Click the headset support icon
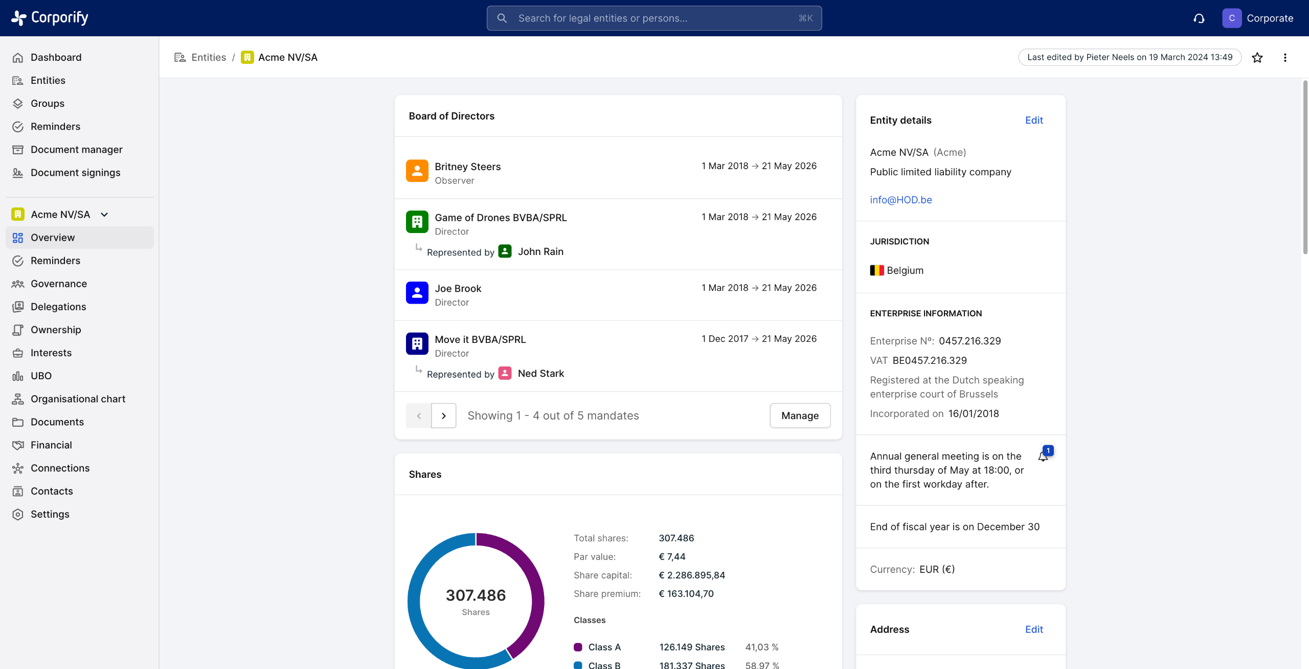This screenshot has width=1309, height=669. pyautogui.click(x=1199, y=18)
